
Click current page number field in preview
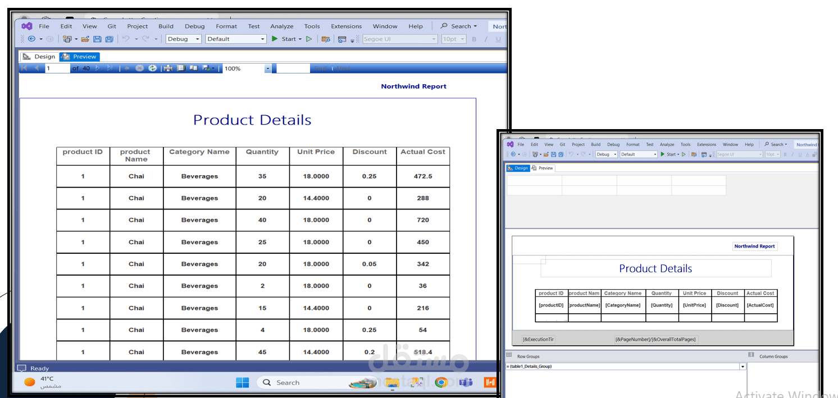[x=57, y=68]
